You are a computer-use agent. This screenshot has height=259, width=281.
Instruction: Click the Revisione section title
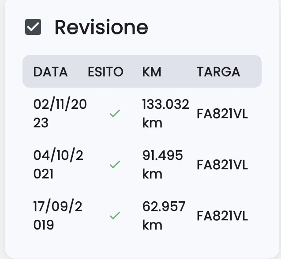pos(101,27)
